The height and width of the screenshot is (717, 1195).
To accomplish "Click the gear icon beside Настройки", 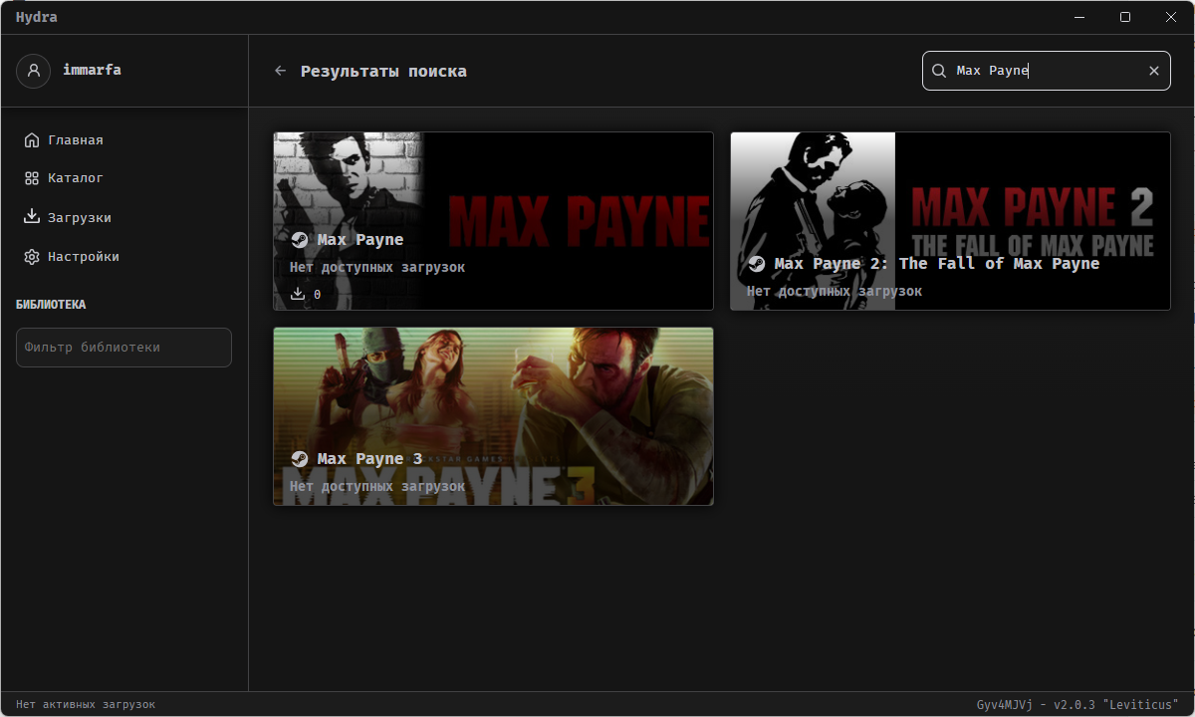I will click(32, 256).
